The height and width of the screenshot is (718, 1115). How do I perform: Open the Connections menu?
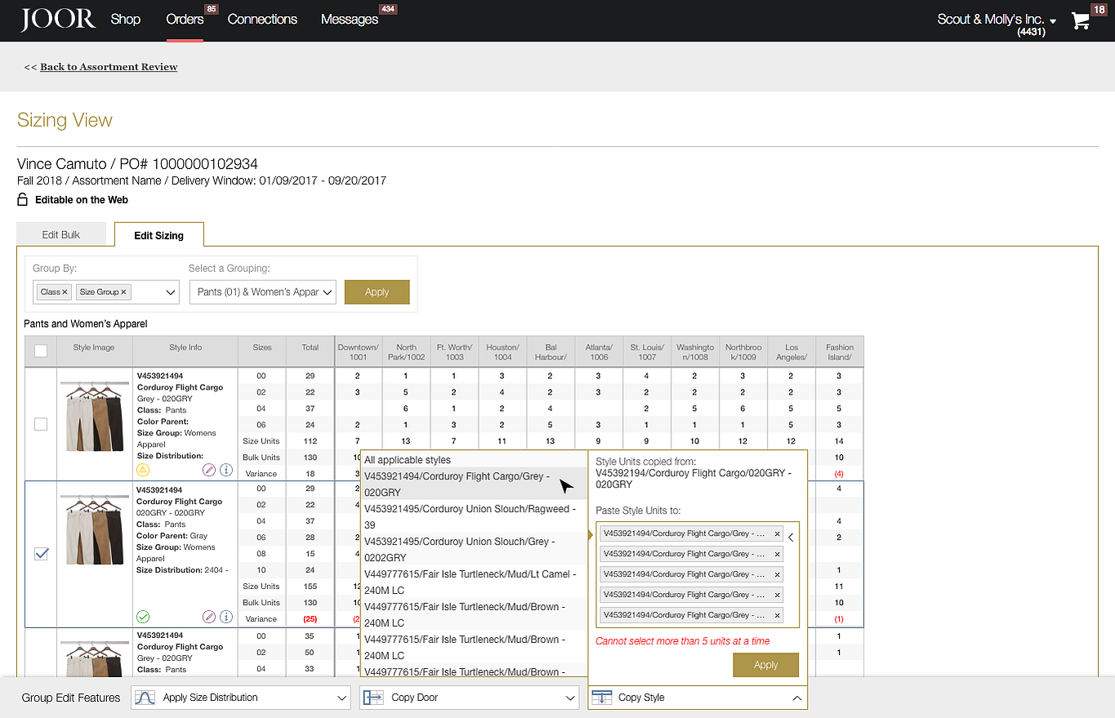(262, 19)
